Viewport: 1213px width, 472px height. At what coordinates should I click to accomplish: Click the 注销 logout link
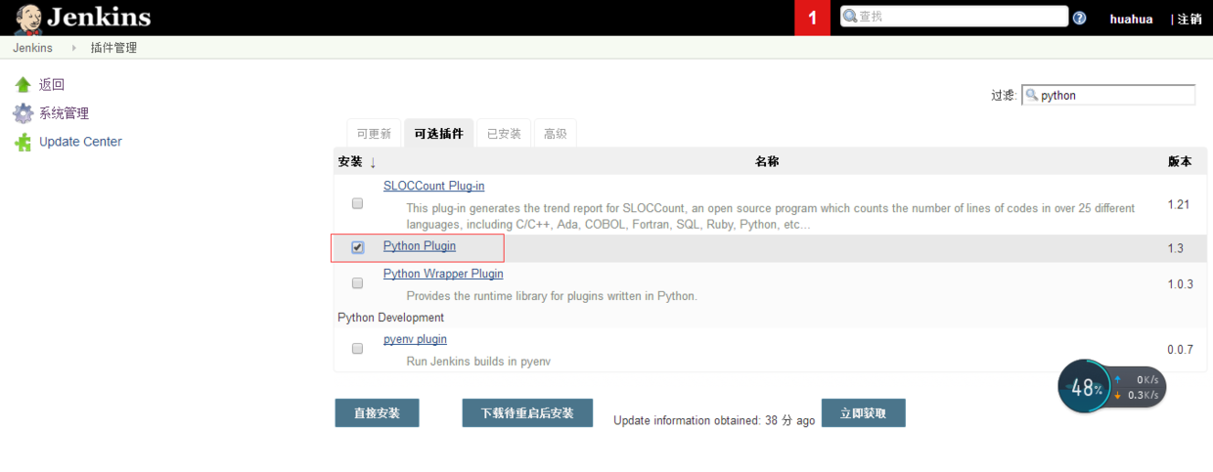(1190, 19)
